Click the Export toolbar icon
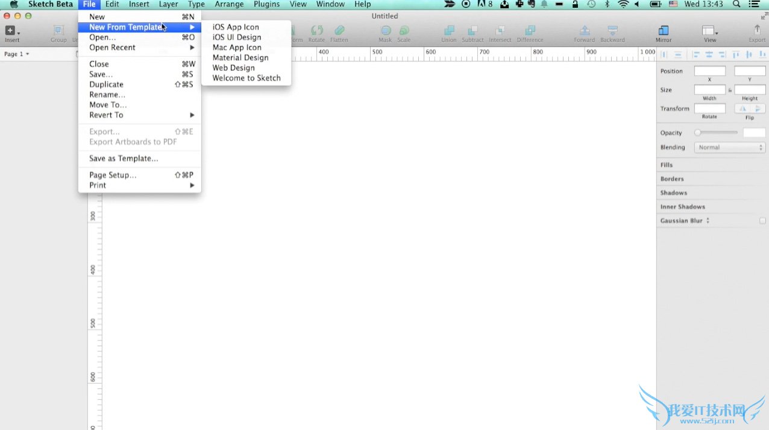The image size is (769, 430). [x=757, y=30]
